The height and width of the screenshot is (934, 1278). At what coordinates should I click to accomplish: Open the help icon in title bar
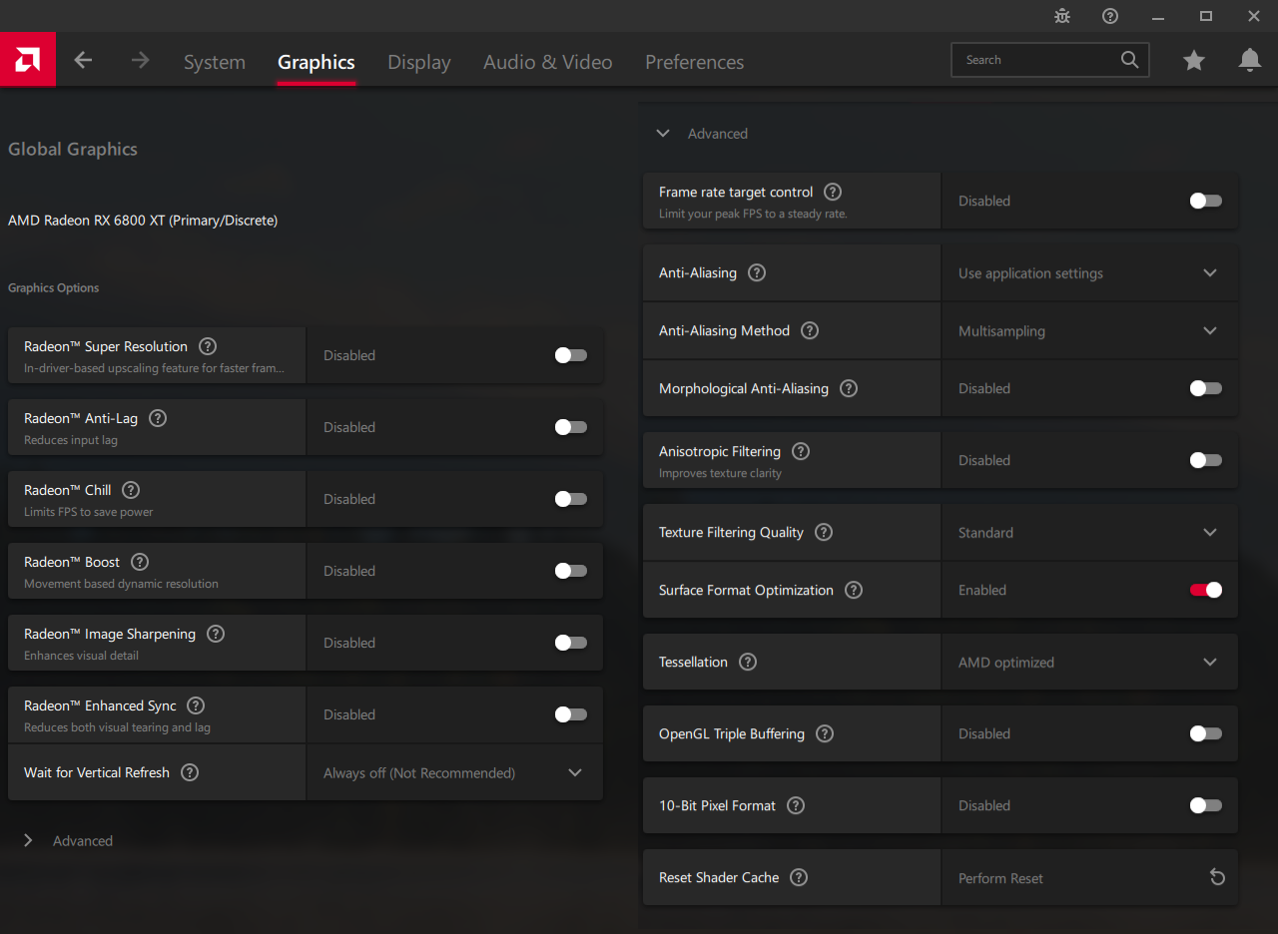coord(1110,16)
